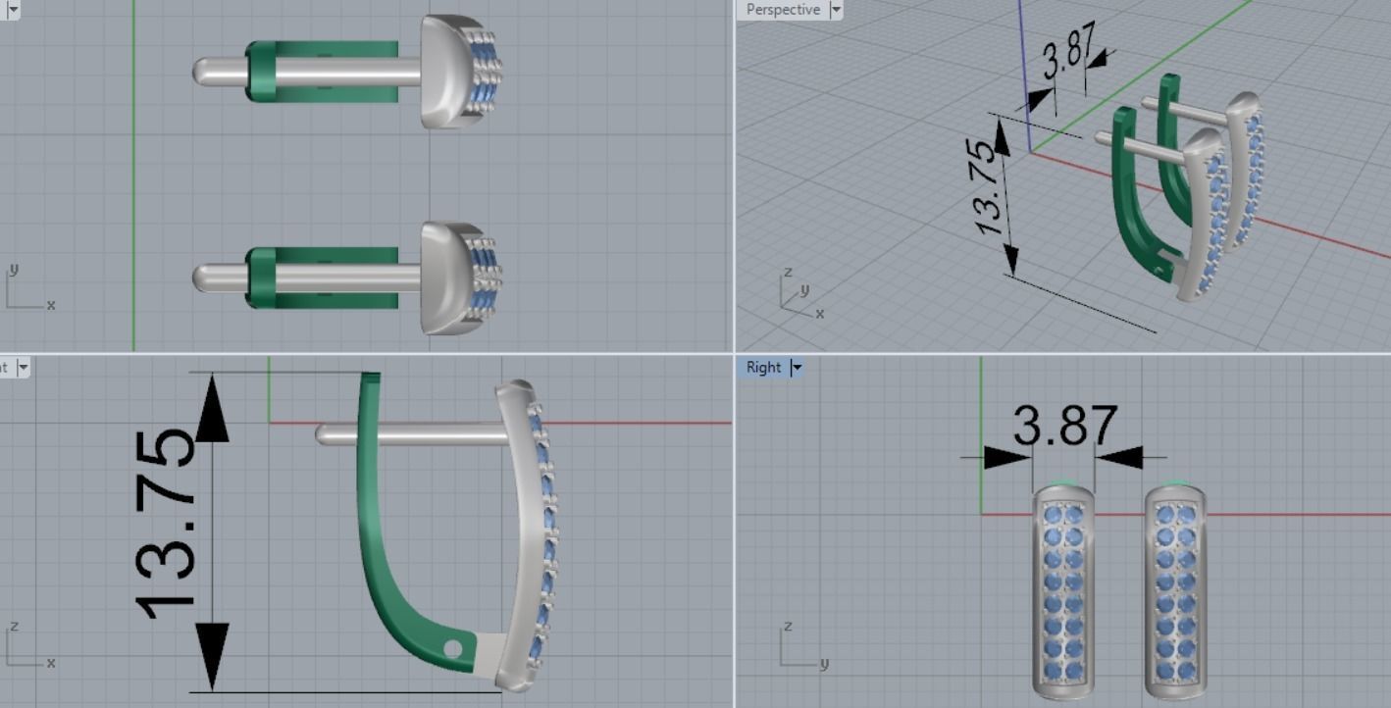Expand the Front viewport menu arrow
This screenshot has width=1391, height=708.
click(23, 368)
